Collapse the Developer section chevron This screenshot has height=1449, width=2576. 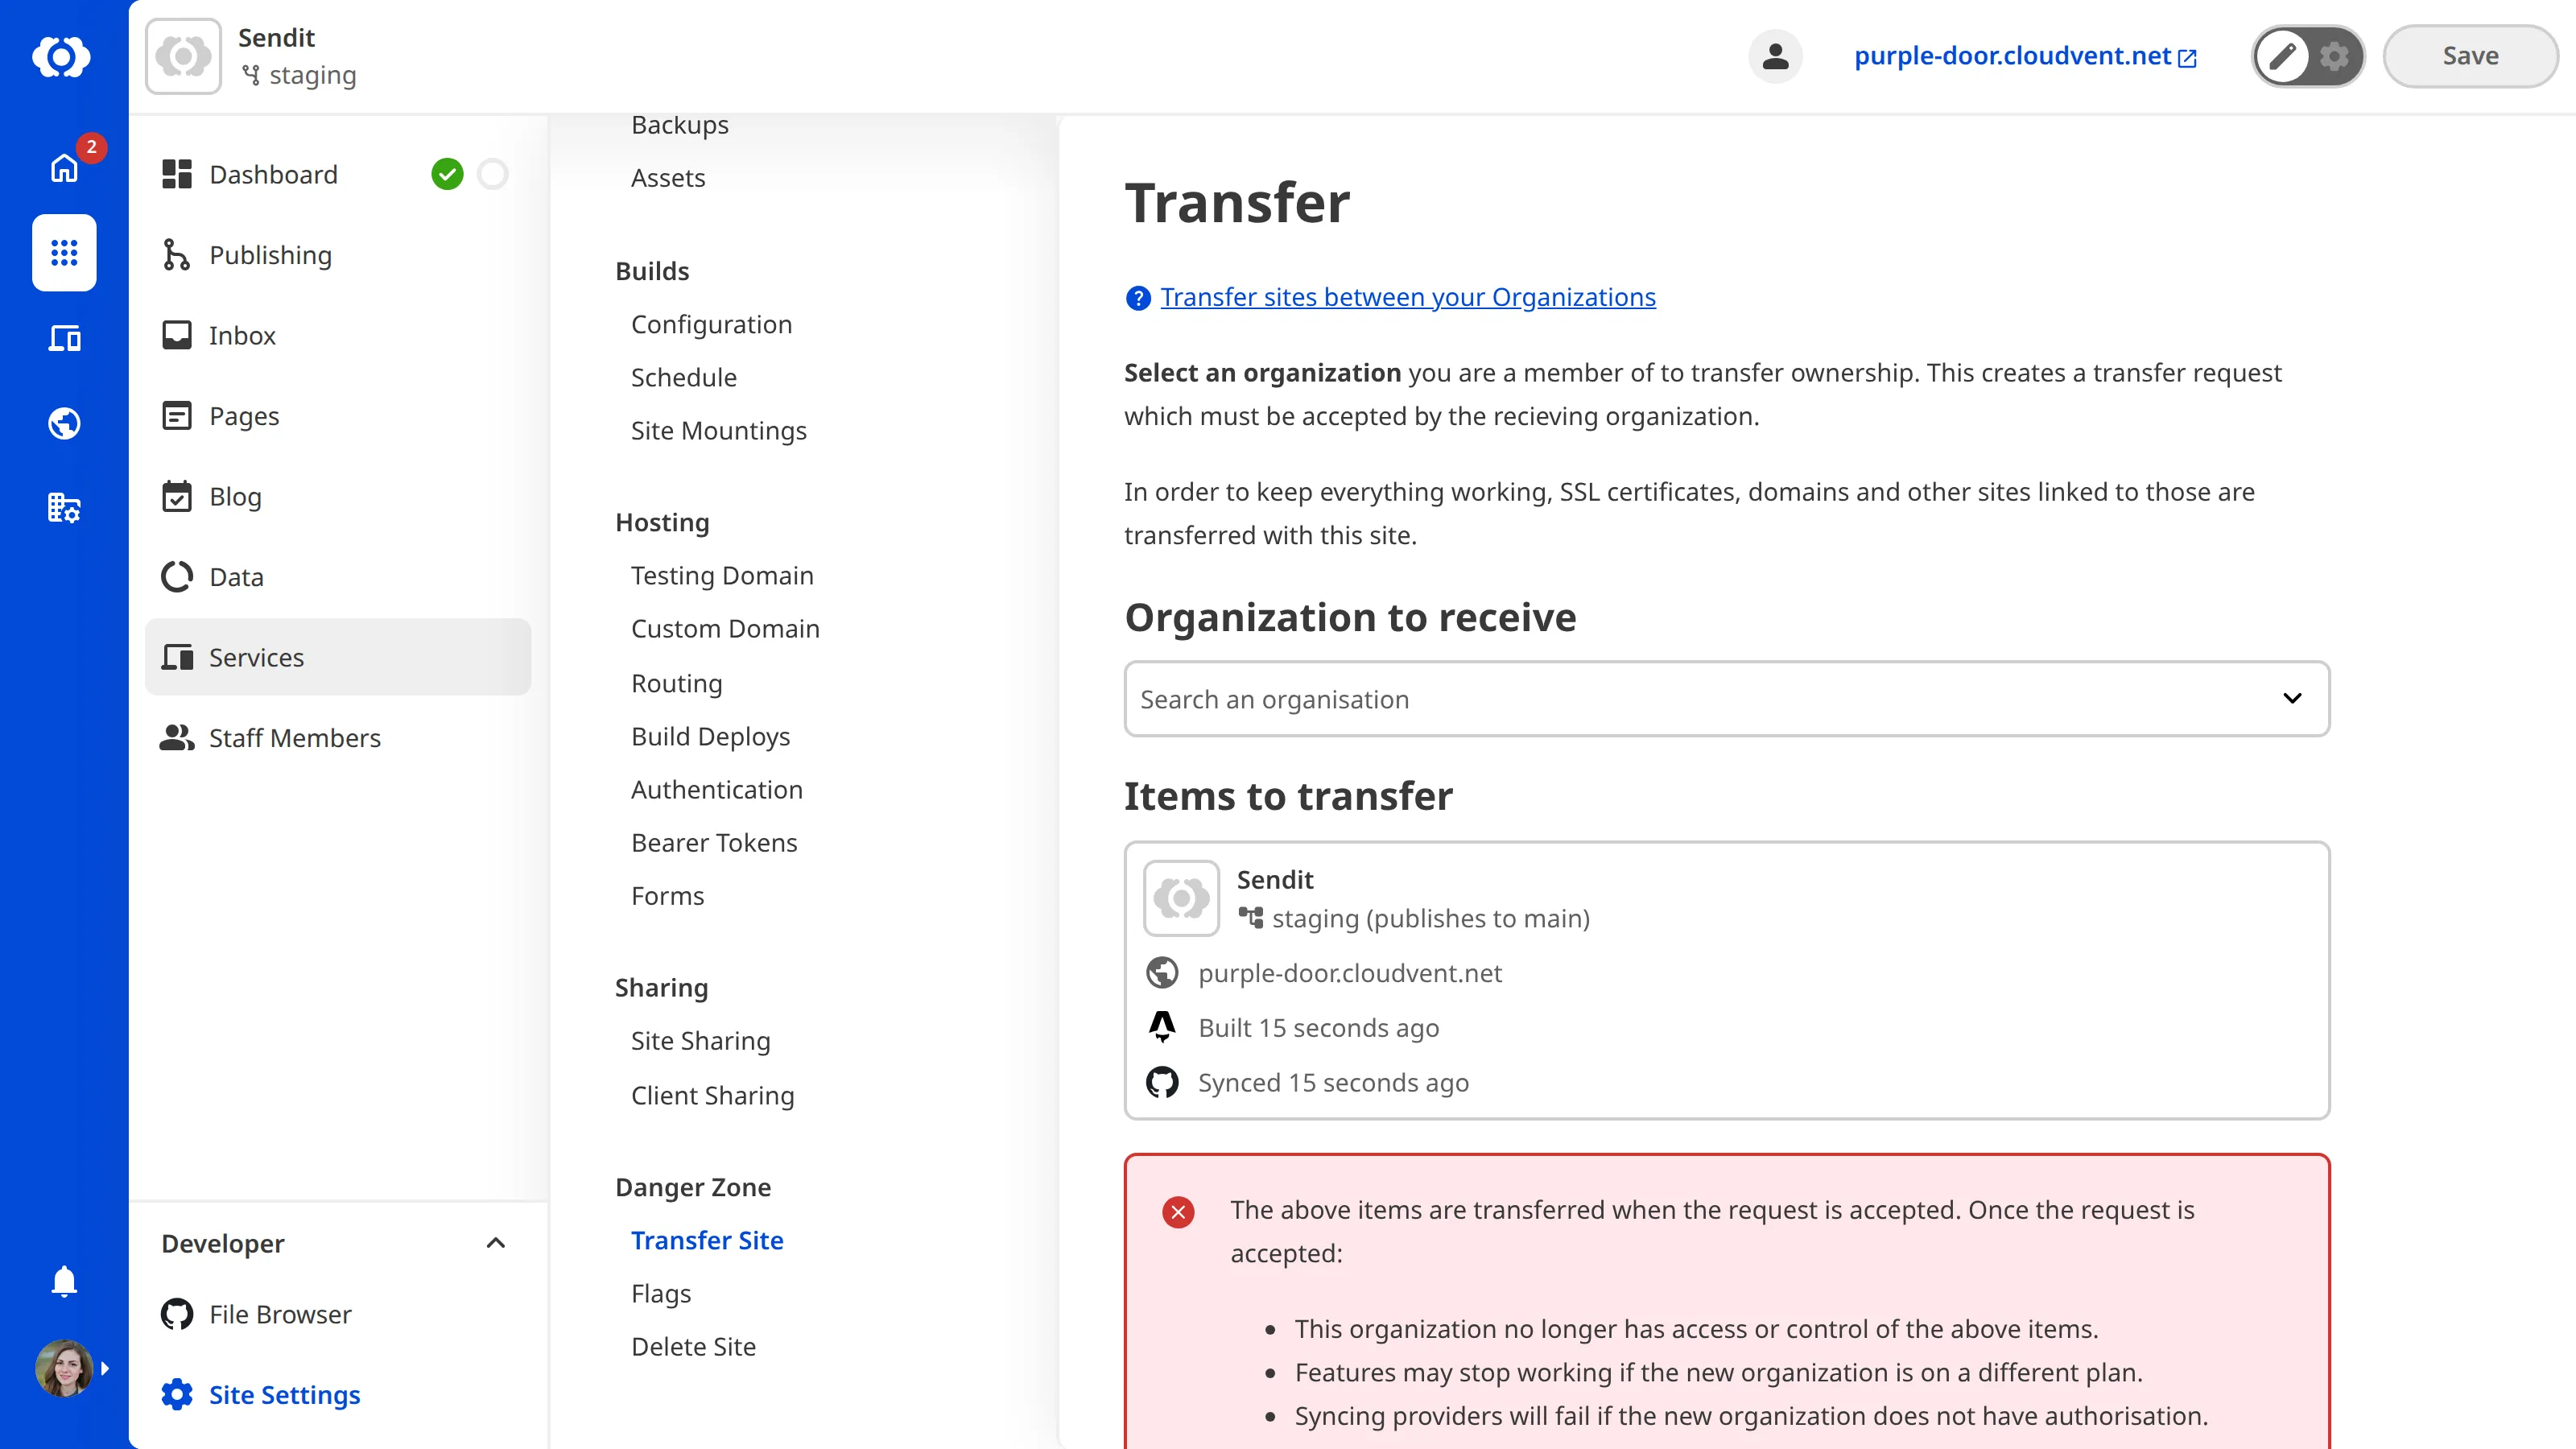pos(495,1243)
